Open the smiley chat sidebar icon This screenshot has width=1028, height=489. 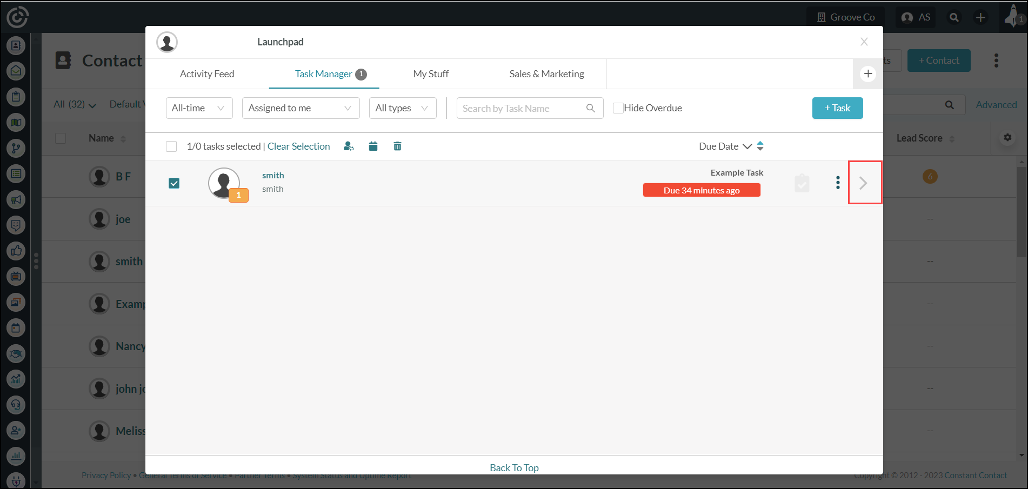coord(16,225)
